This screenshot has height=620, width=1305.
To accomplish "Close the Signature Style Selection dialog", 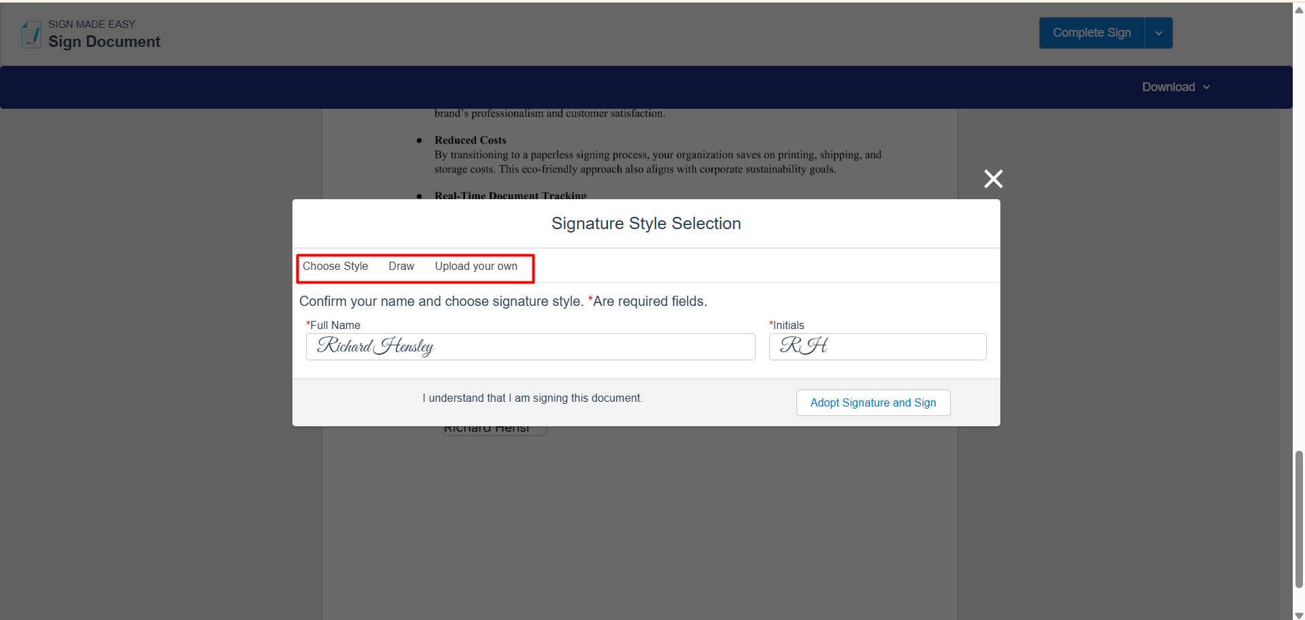I will click(993, 179).
